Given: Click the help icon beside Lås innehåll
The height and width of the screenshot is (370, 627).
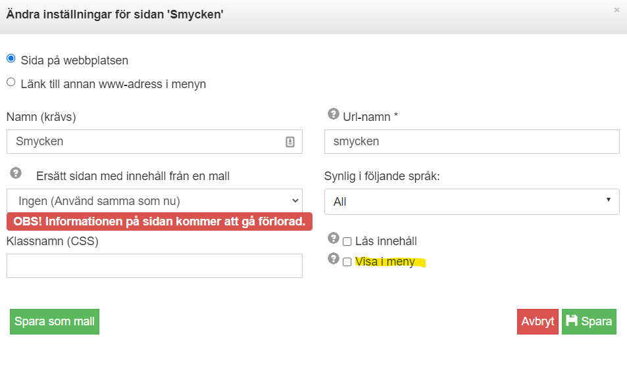Looking at the screenshot, I should (x=334, y=238).
